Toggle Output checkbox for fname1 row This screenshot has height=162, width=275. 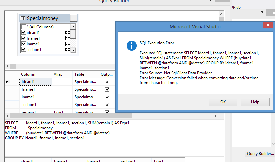click(x=107, y=89)
